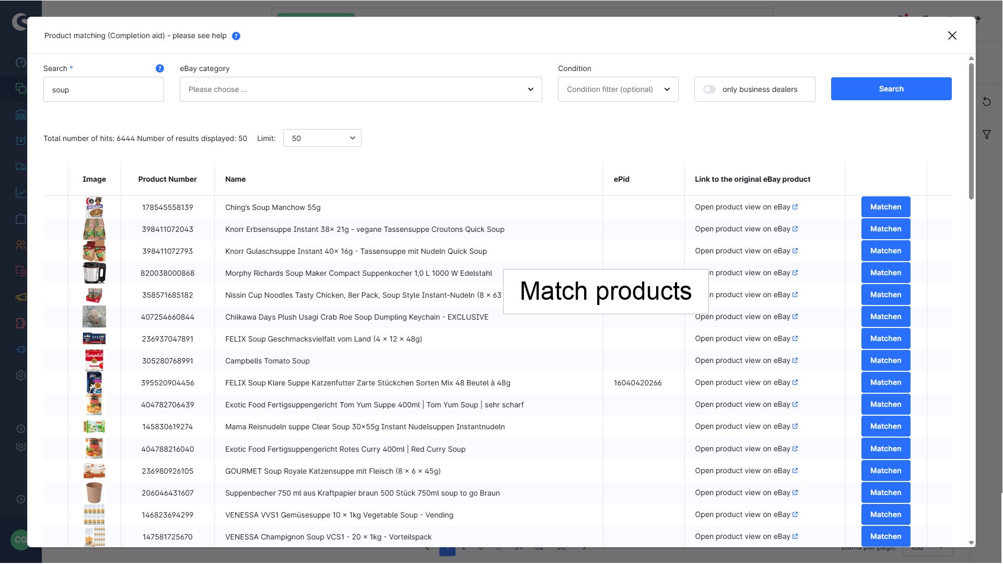Open eBay link icon for Ching's Soup Manchow

pyautogui.click(x=795, y=207)
